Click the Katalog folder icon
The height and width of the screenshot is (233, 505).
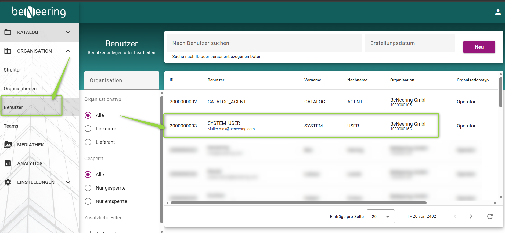click(8, 32)
